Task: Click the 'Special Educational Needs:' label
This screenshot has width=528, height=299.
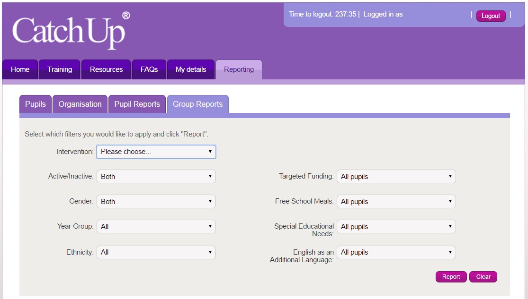Action: 304,230
